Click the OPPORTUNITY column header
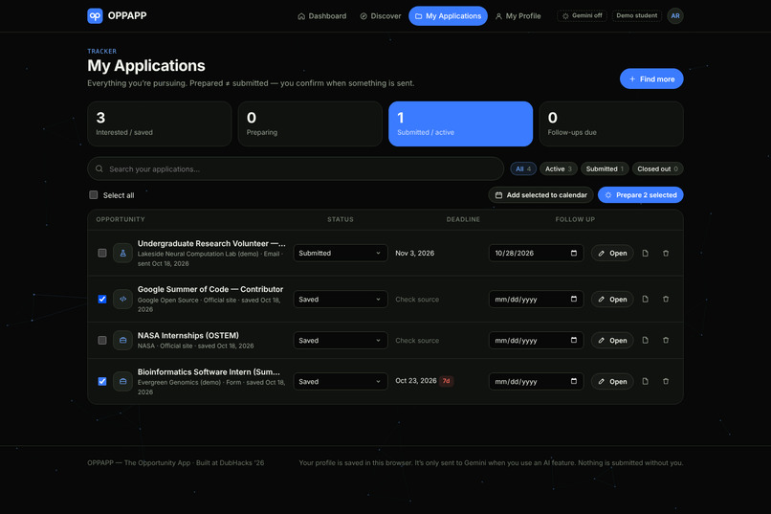The height and width of the screenshot is (514, 771). pyautogui.click(x=121, y=219)
